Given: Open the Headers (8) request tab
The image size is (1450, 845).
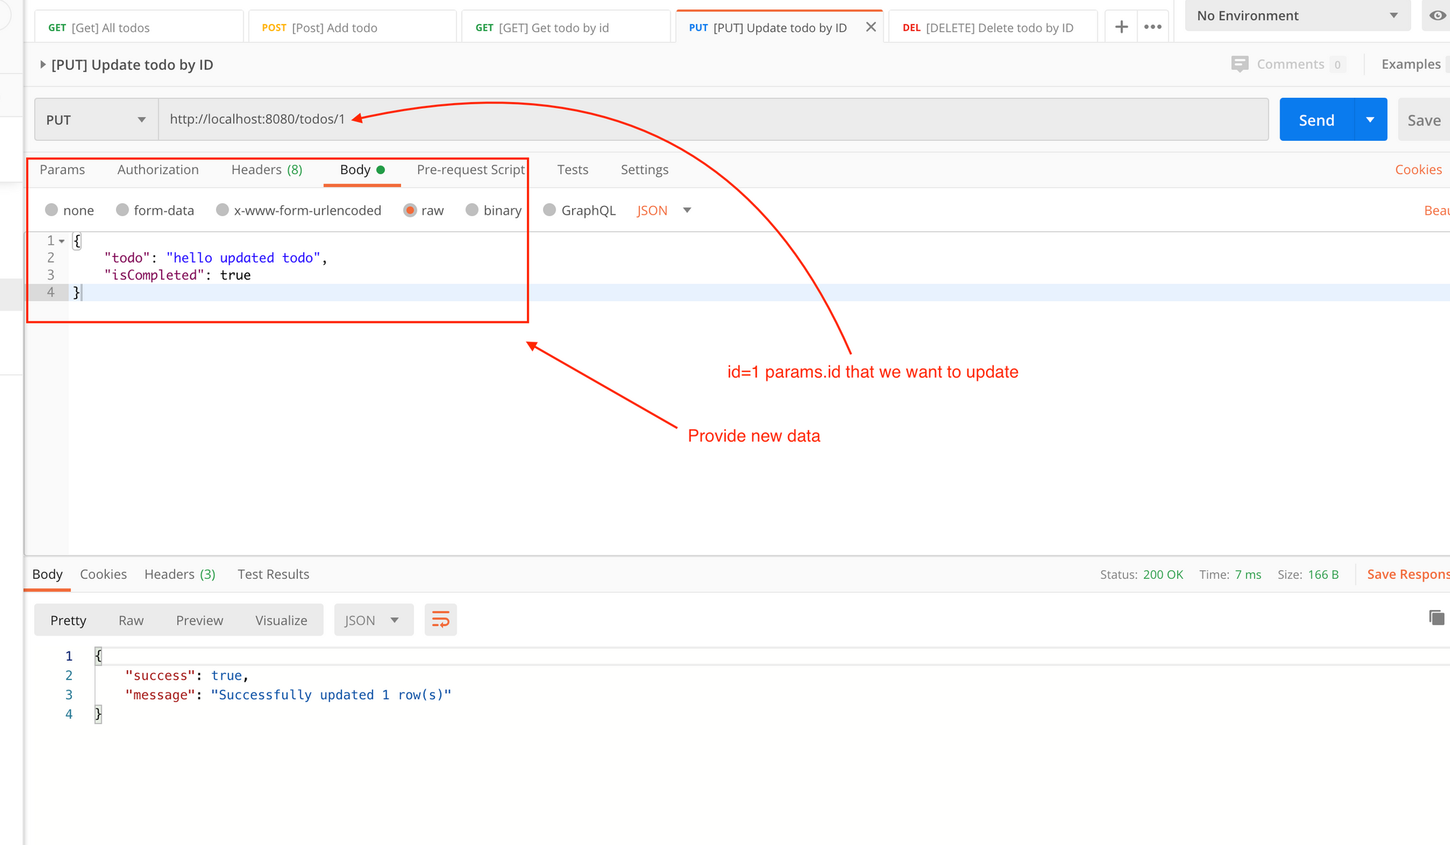Looking at the screenshot, I should click(x=267, y=170).
